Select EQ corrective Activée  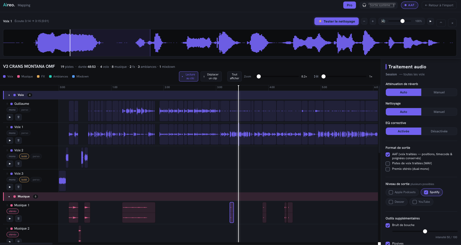404,131
